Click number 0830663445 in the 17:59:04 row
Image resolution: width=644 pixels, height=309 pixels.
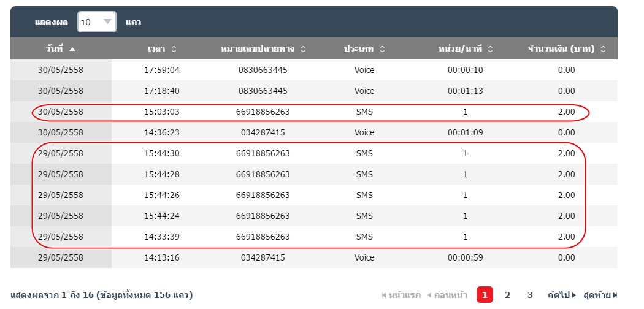tap(263, 70)
